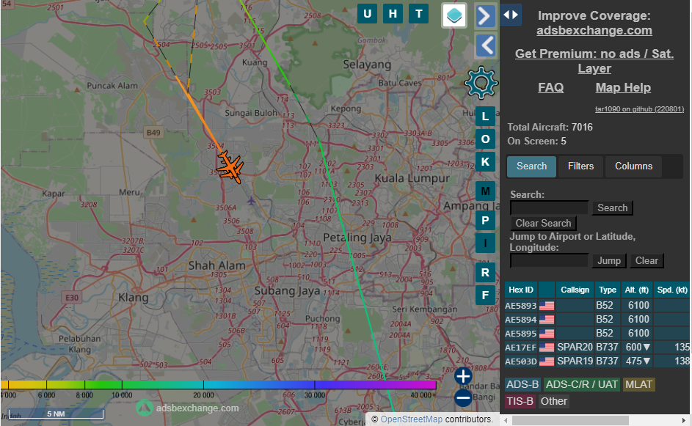Focus the Jump to Airport input field
692x426 pixels.
[549, 260]
